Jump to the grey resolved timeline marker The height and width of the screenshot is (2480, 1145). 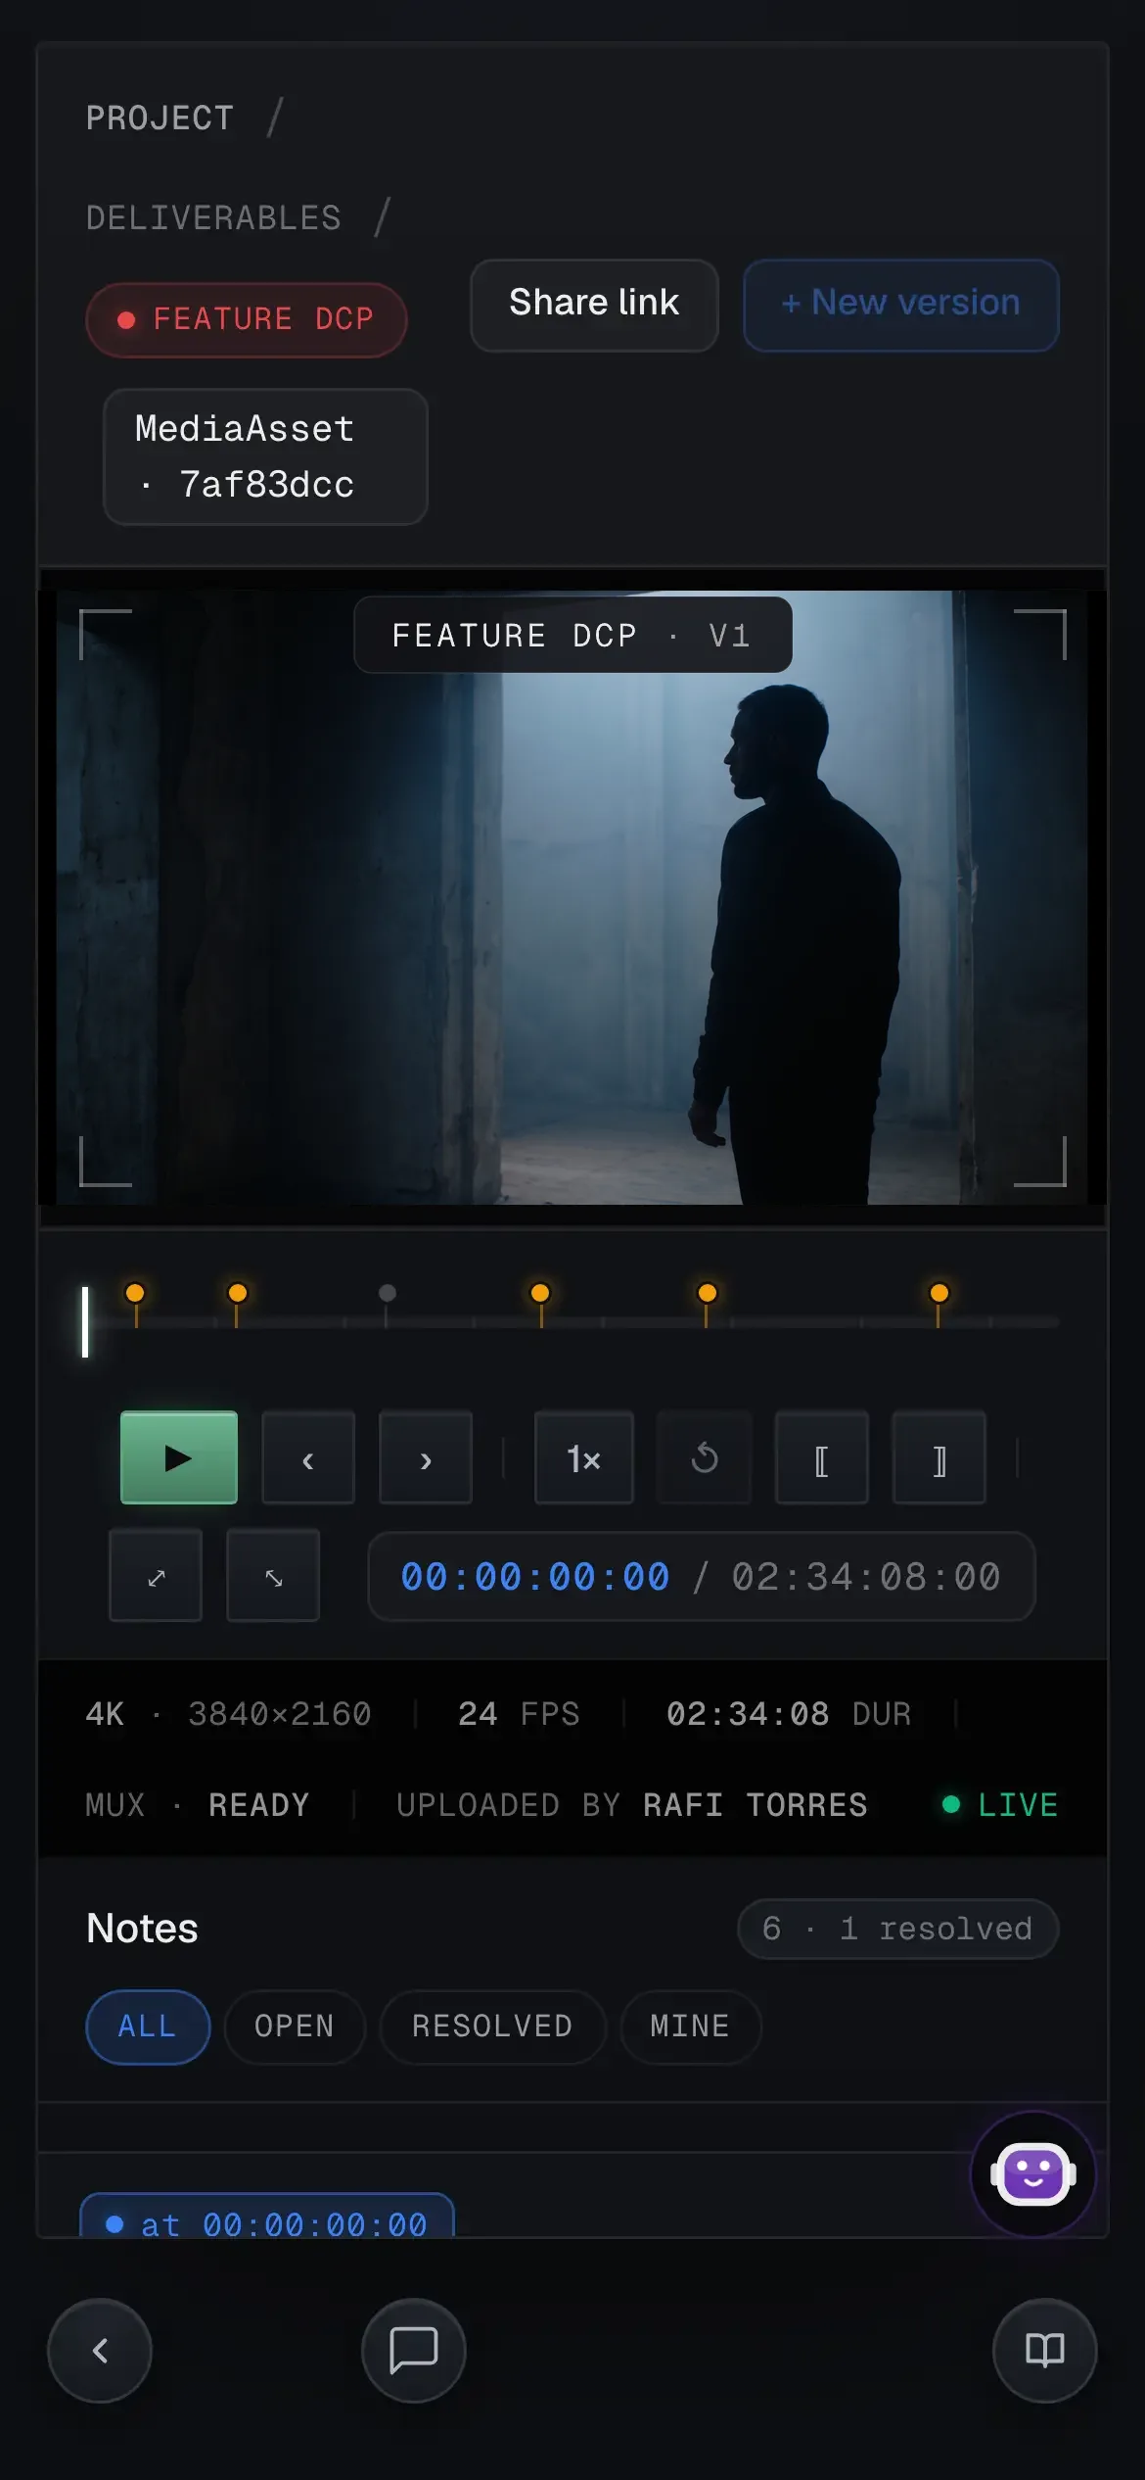click(x=388, y=1293)
